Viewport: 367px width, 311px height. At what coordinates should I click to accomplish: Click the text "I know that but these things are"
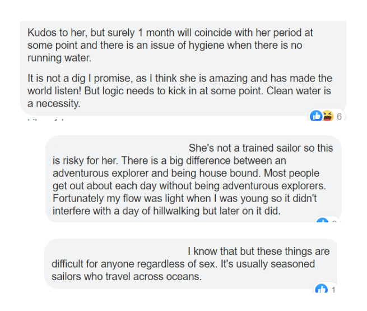tap(258, 251)
